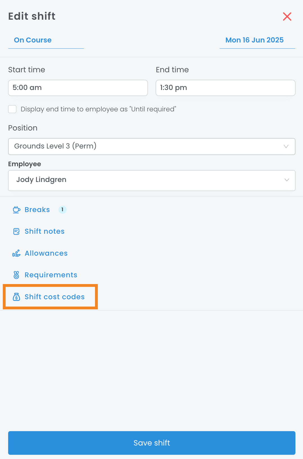Image resolution: width=303 pixels, height=459 pixels.
Task: Open the Breaks section
Action: [x=37, y=210]
